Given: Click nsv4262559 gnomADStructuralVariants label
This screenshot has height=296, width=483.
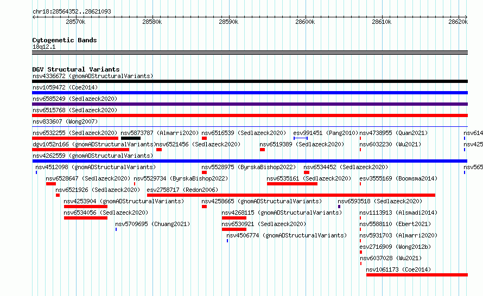Looking at the screenshot, I should click(x=93, y=156).
